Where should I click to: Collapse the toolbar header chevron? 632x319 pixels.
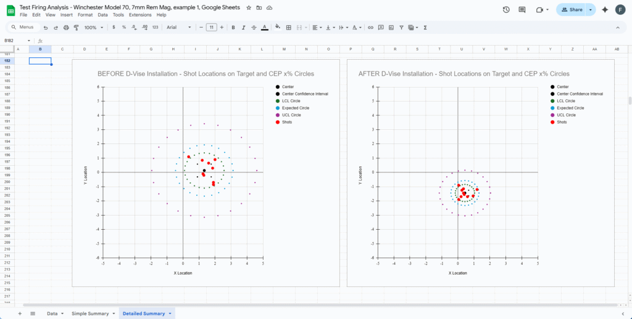[x=617, y=27]
